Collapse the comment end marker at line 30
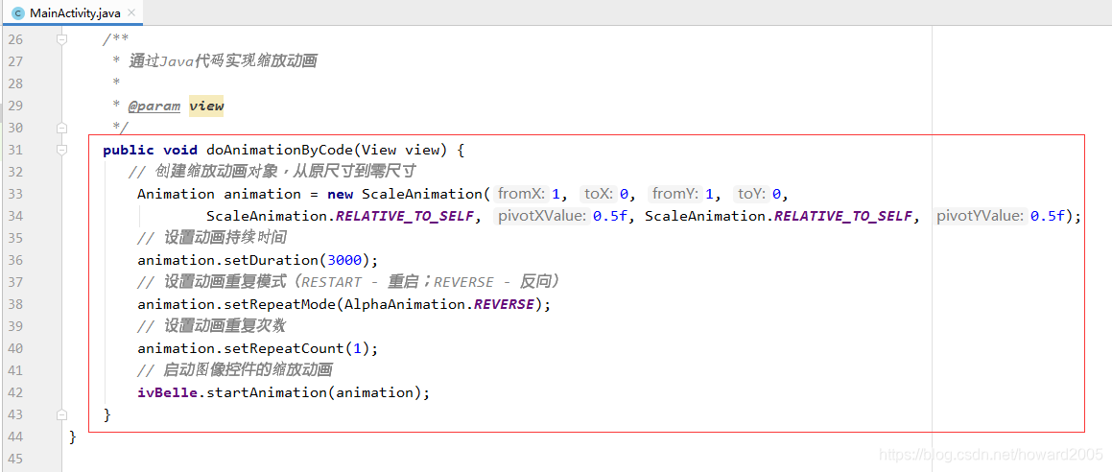Image resolution: width=1112 pixels, height=472 pixels. coord(61,128)
